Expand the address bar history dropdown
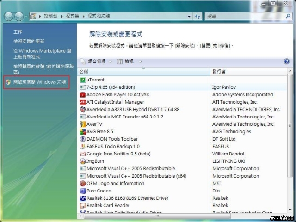The height and width of the screenshot is (222, 296). [189, 17]
